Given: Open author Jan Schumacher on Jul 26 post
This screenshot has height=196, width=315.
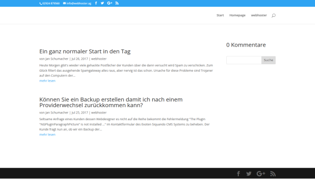Looking at the screenshot, I should 57,59.
